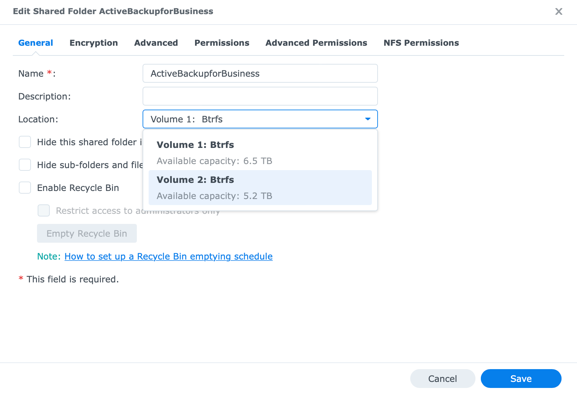Click the Description input field
Image resolution: width=577 pixels, height=394 pixels.
(260, 96)
